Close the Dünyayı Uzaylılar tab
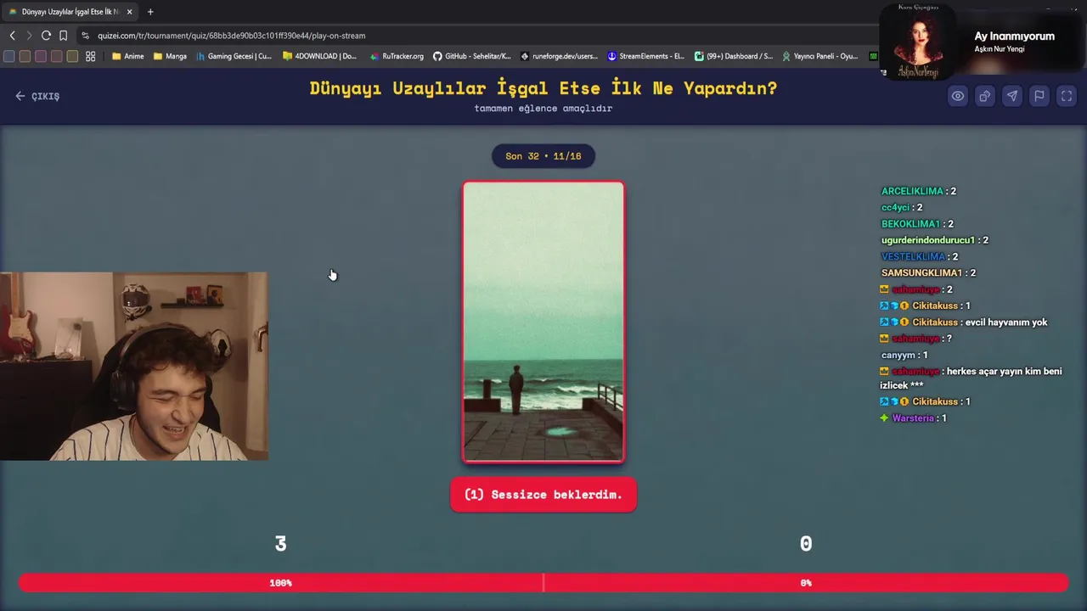 (129, 12)
